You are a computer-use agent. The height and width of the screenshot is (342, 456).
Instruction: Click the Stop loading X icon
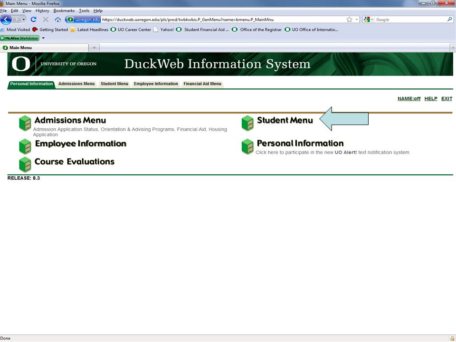coord(46,19)
